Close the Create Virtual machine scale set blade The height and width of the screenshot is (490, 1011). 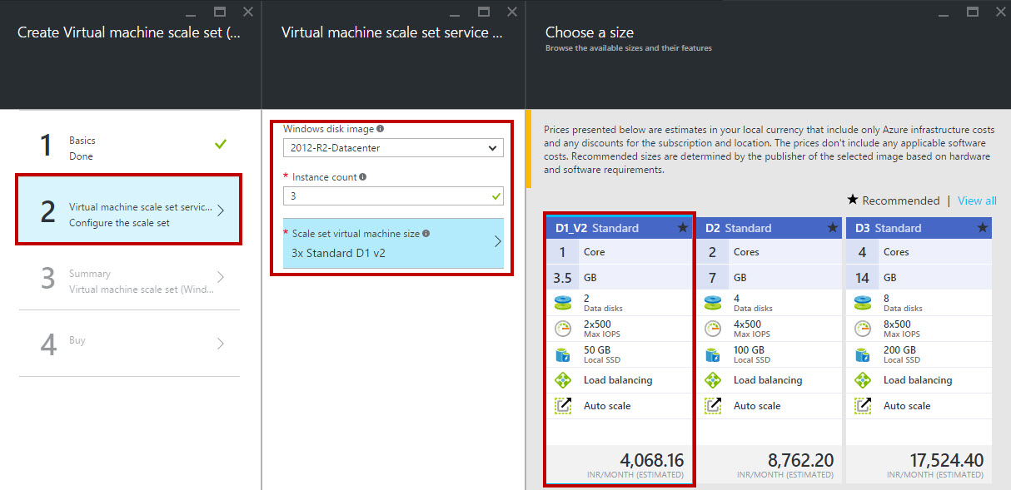pyautogui.click(x=248, y=12)
